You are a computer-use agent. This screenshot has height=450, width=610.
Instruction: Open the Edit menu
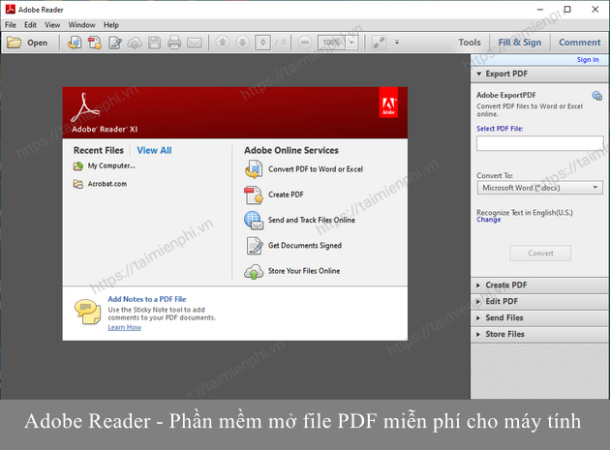30,25
